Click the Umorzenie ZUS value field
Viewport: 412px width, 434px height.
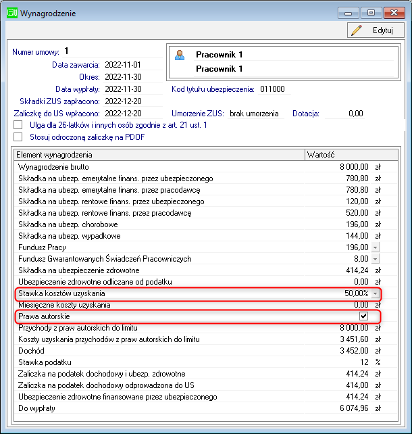click(x=256, y=114)
